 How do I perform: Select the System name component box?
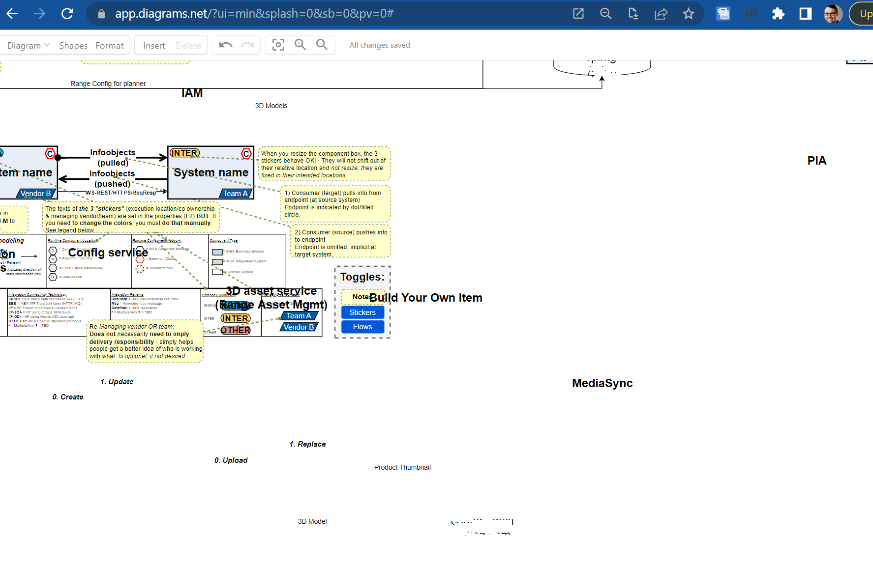(x=211, y=172)
